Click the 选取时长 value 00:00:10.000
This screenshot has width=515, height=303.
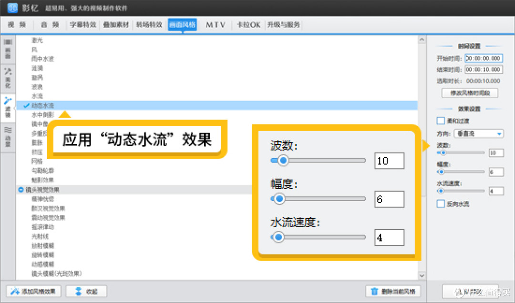click(483, 81)
